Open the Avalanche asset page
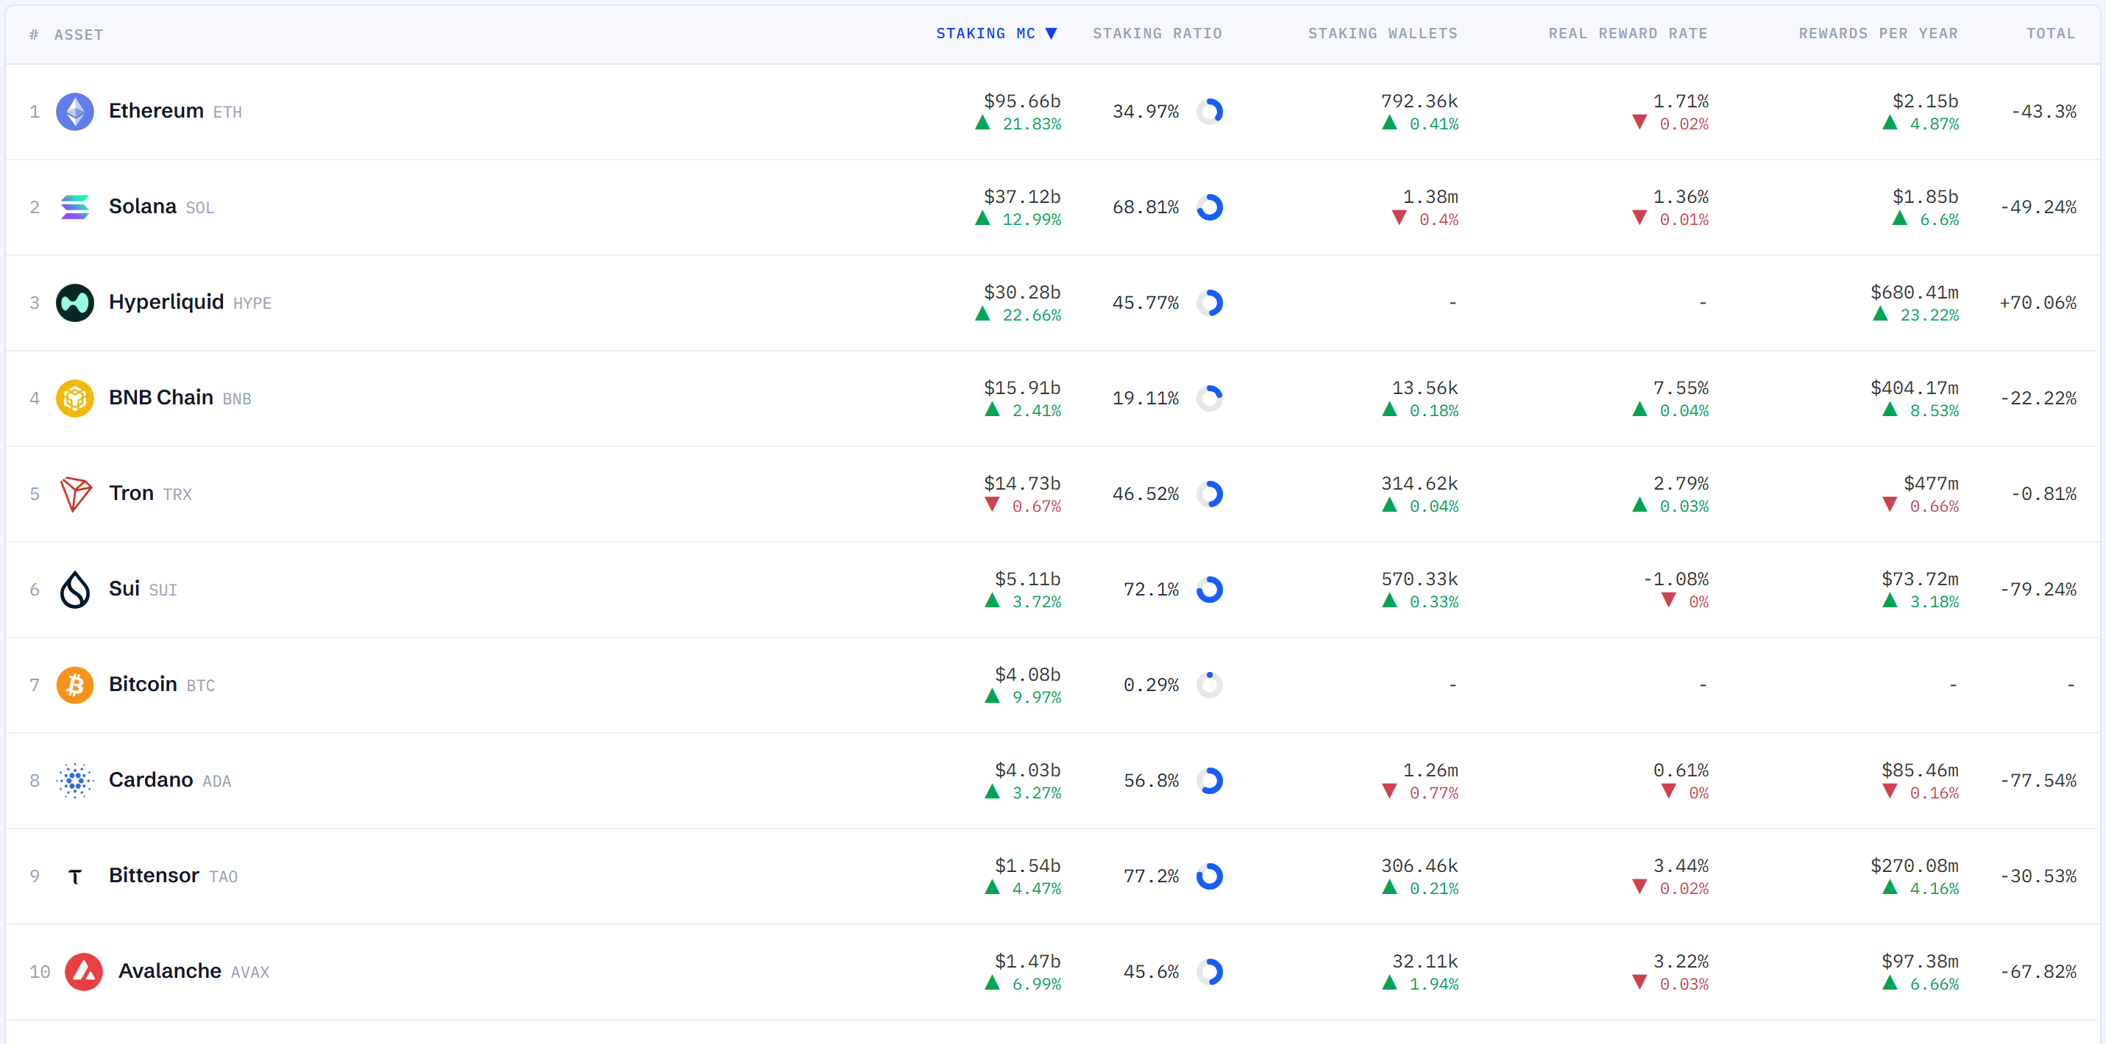 [x=170, y=971]
